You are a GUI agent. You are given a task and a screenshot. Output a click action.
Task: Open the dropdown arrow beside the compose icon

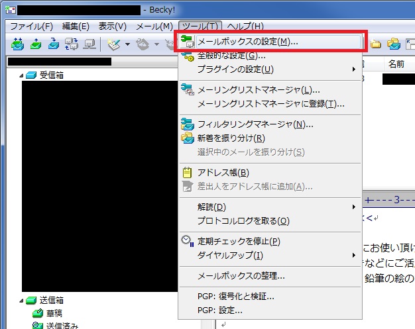[x=127, y=44]
